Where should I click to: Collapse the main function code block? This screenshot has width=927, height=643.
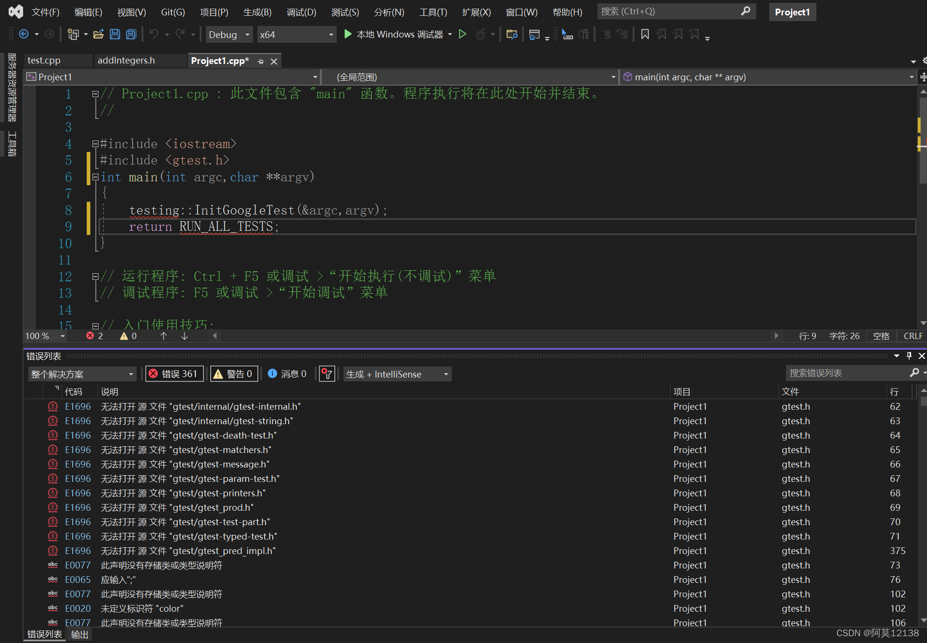[95, 177]
